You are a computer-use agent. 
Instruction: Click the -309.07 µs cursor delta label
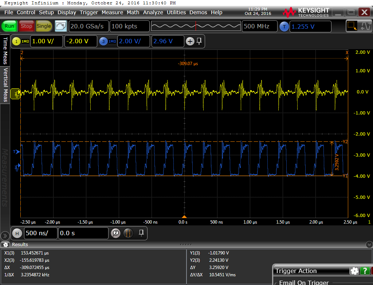pos(188,64)
